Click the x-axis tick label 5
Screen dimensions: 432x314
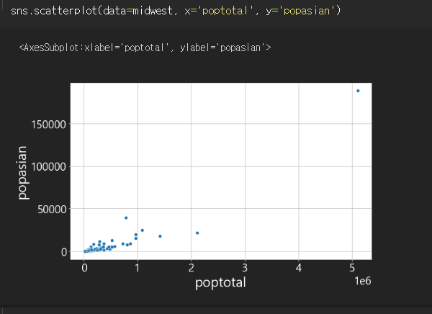(x=352, y=268)
